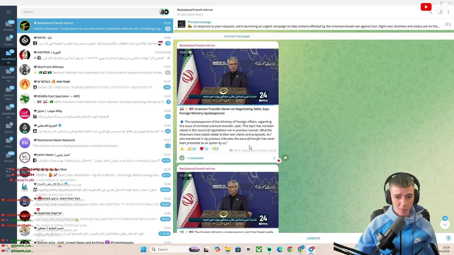Switch to Crypto folder
This screenshot has width=454, height=255.
[x=9, y=40]
